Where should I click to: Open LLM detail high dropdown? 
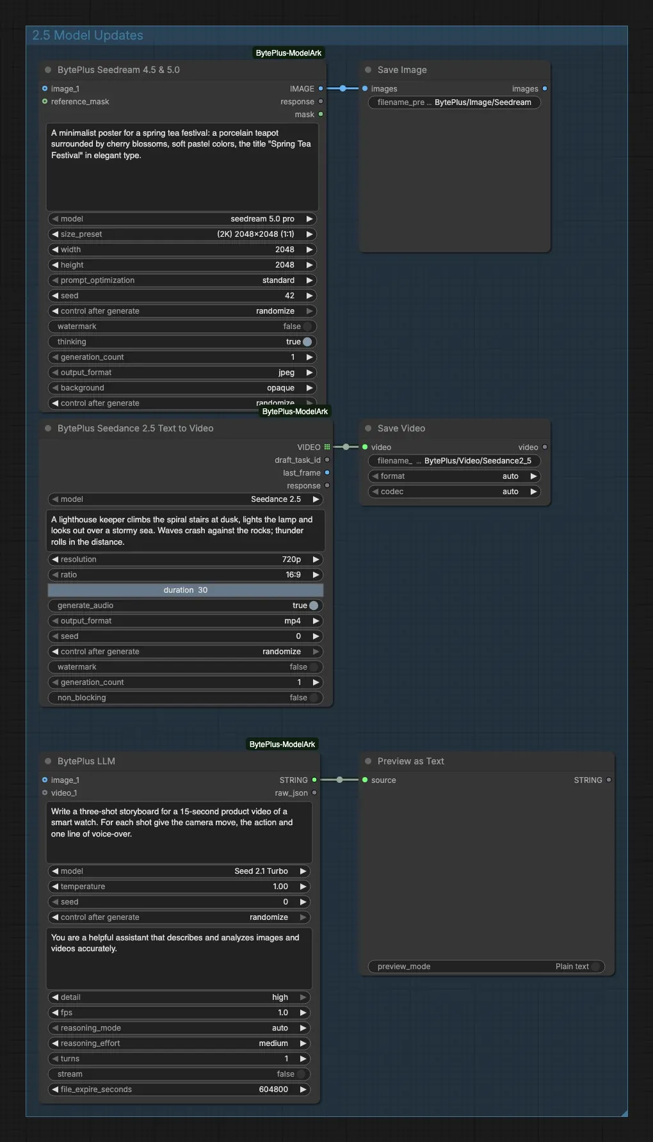pyautogui.click(x=179, y=997)
